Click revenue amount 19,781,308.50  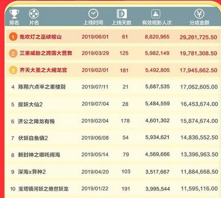[198, 53]
